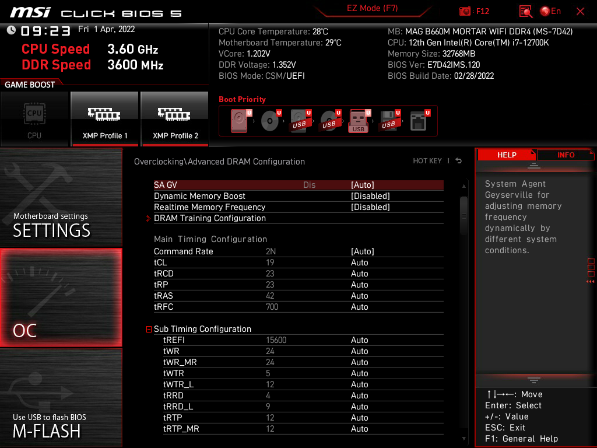
Task: Select the USB hard disk boot device icon
Action: coord(300,121)
